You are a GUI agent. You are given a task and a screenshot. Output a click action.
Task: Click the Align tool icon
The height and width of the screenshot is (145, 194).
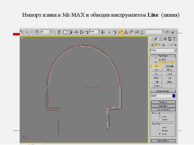[173, 32]
